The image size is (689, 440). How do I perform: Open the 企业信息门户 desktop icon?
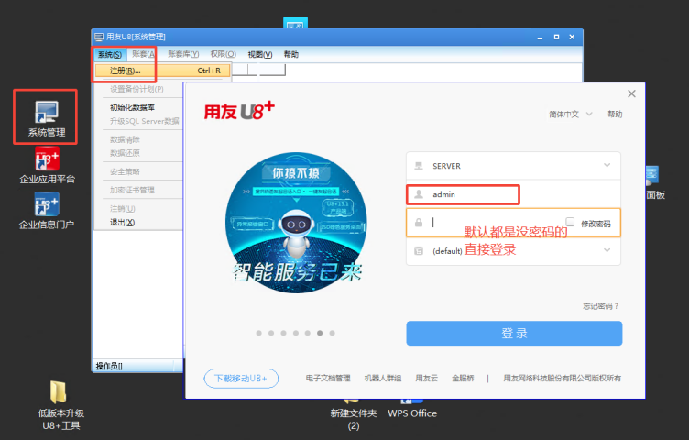pyautogui.click(x=47, y=211)
